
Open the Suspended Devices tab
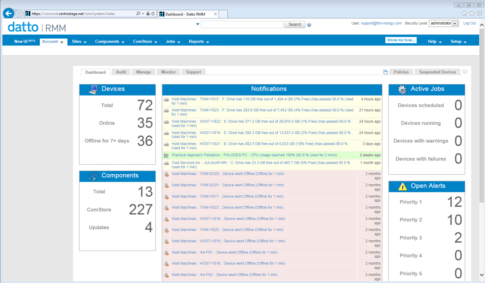pos(437,72)
